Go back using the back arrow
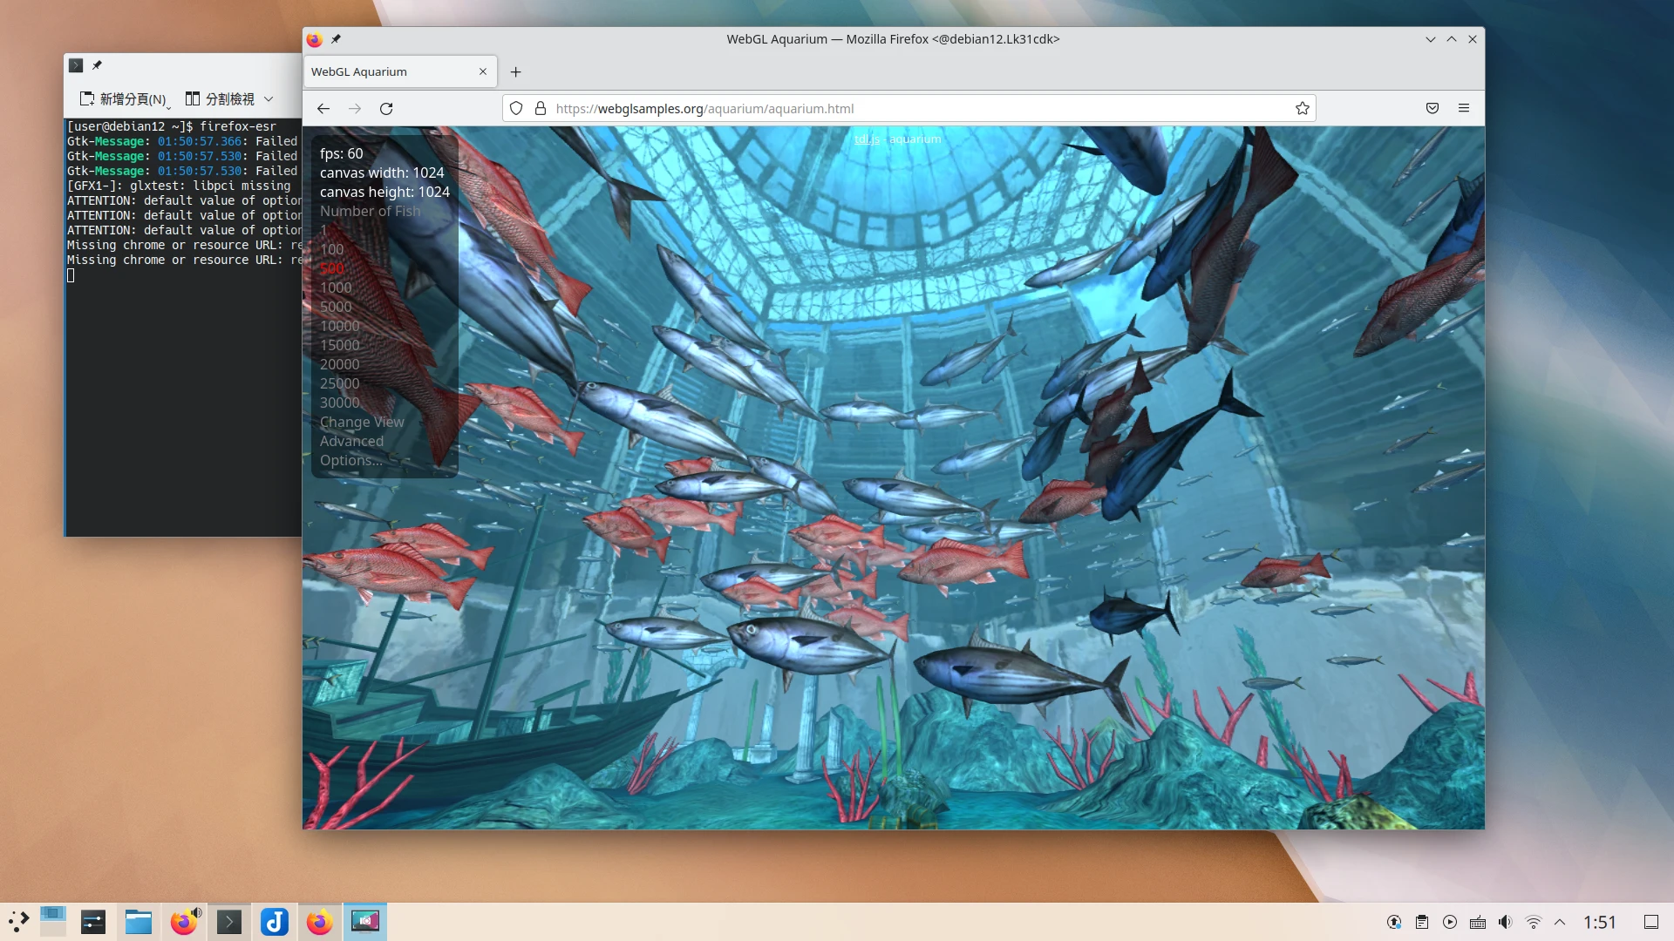Screen dimensions: 1674x941 [323, 109]
